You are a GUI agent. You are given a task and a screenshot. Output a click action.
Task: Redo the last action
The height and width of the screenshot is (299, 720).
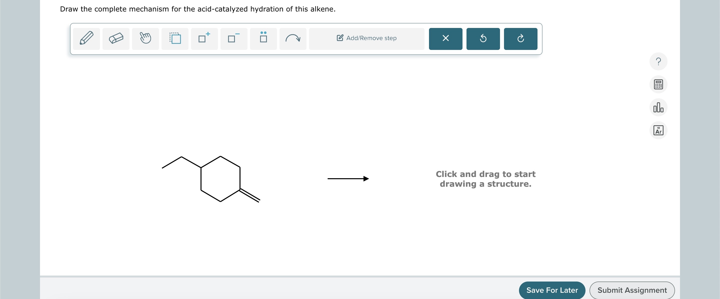click(x=520, y=39)
